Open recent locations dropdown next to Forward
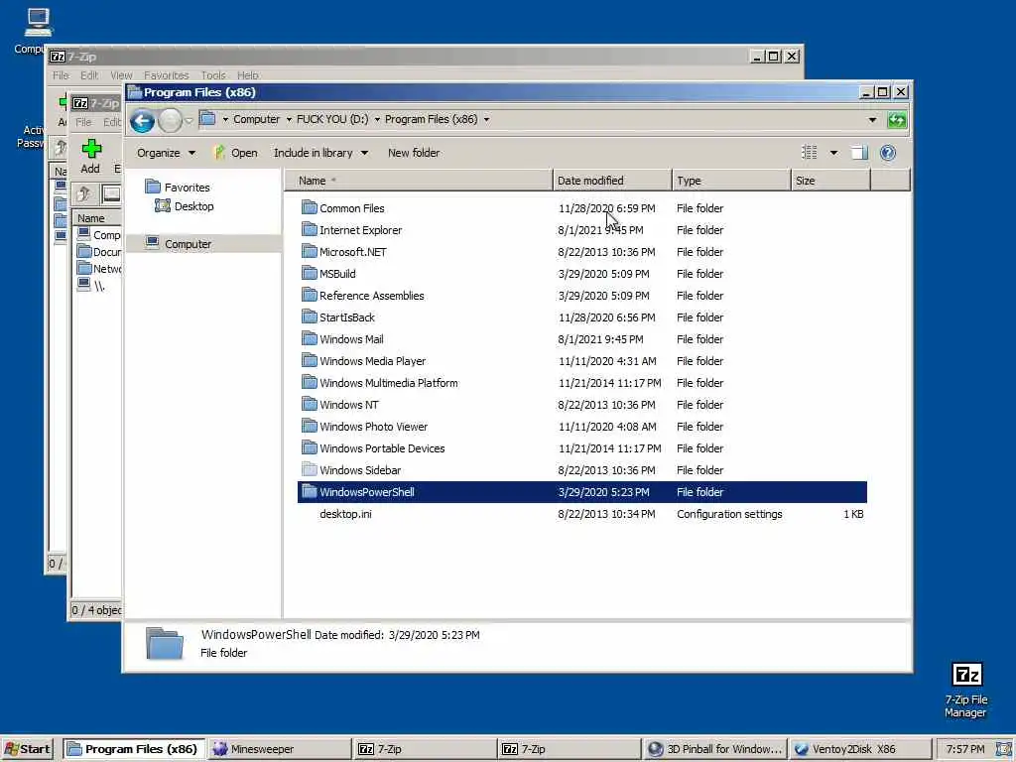Image resolution: width=1016 pixels, height=762 pixels. pos(189,120)
